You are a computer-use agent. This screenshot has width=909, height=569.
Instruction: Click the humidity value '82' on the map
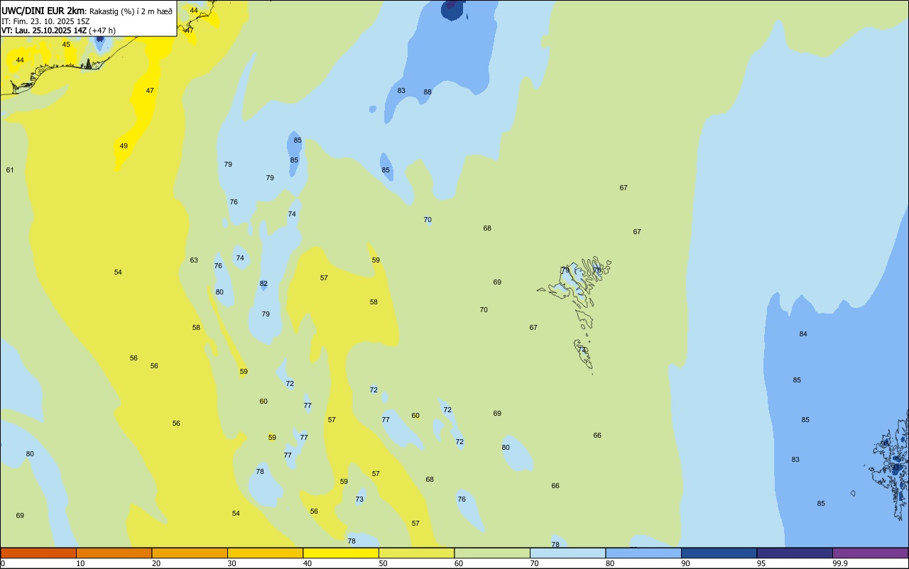(263, 284)
